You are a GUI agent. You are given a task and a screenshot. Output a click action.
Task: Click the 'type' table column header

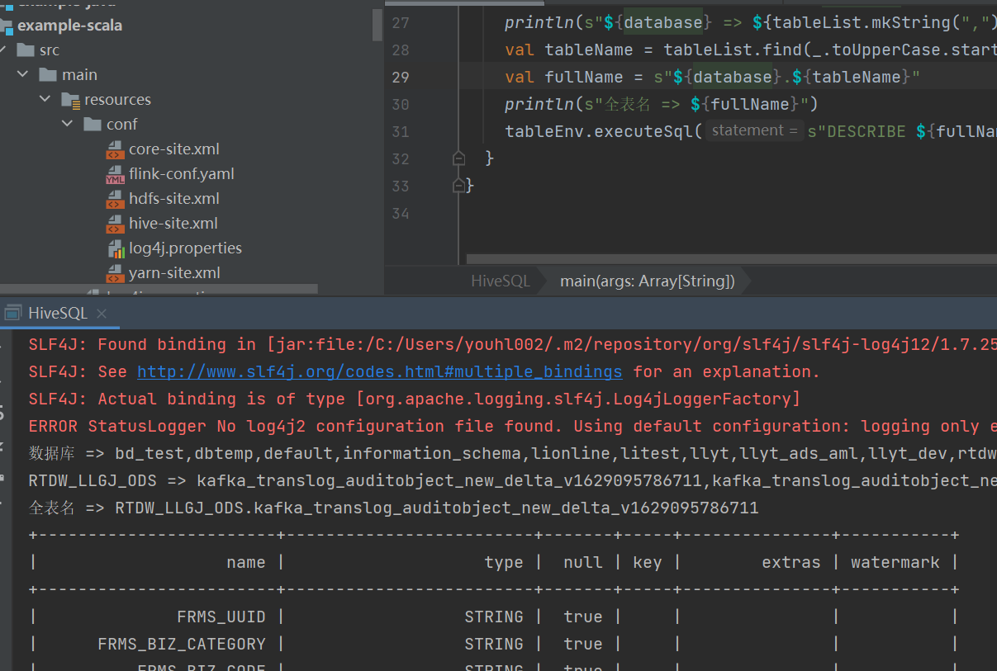pyautogui.click(x=504, y=562)
